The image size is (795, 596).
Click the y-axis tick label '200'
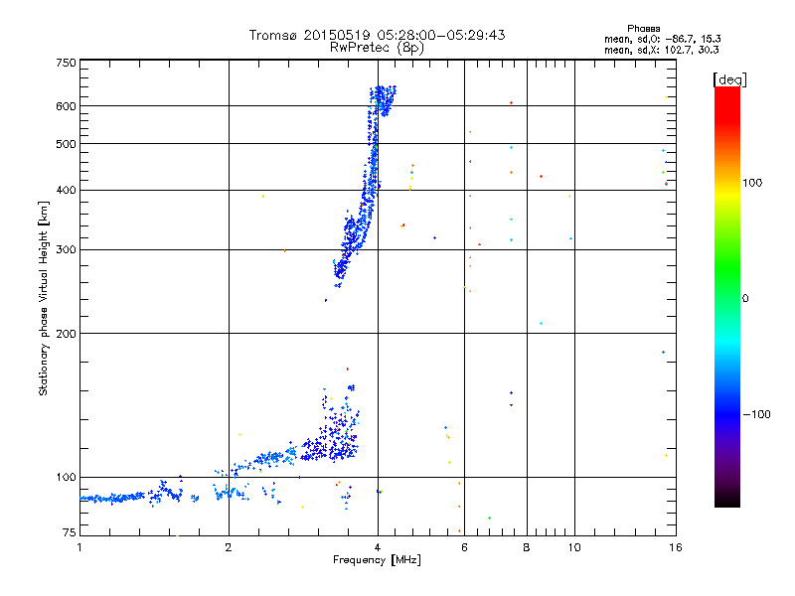(x=66, y=334)
